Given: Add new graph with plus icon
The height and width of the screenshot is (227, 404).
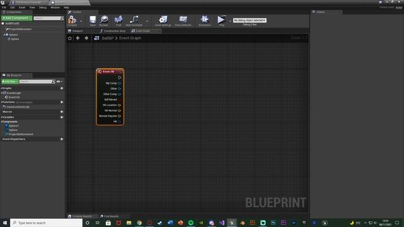Looking at the screenshot, I should (62, 88).
